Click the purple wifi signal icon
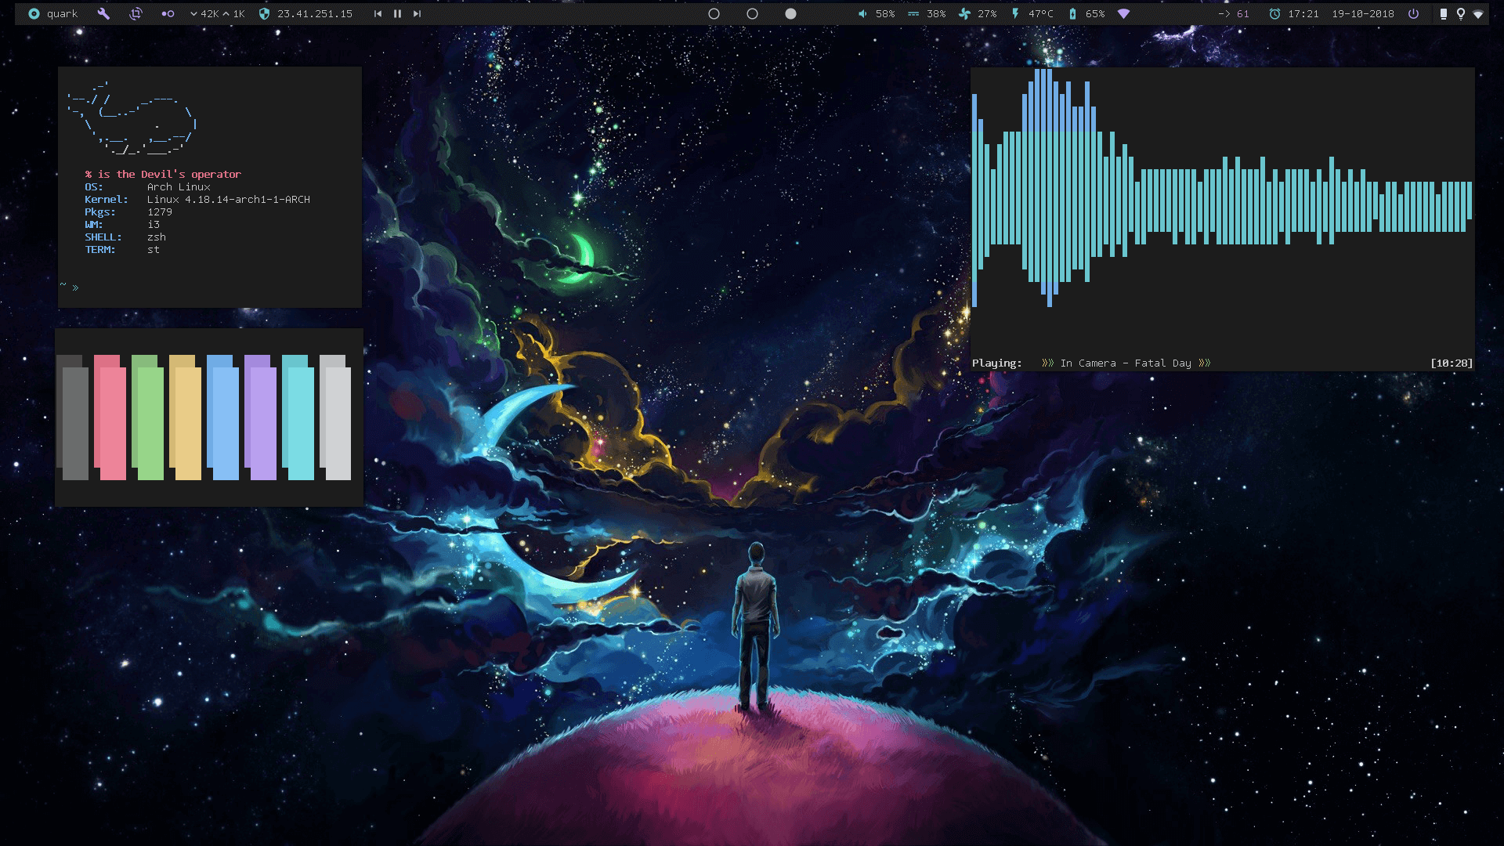Image resolution: width=1504 pixels, height=846 pixels. [x=1123, y=14]
